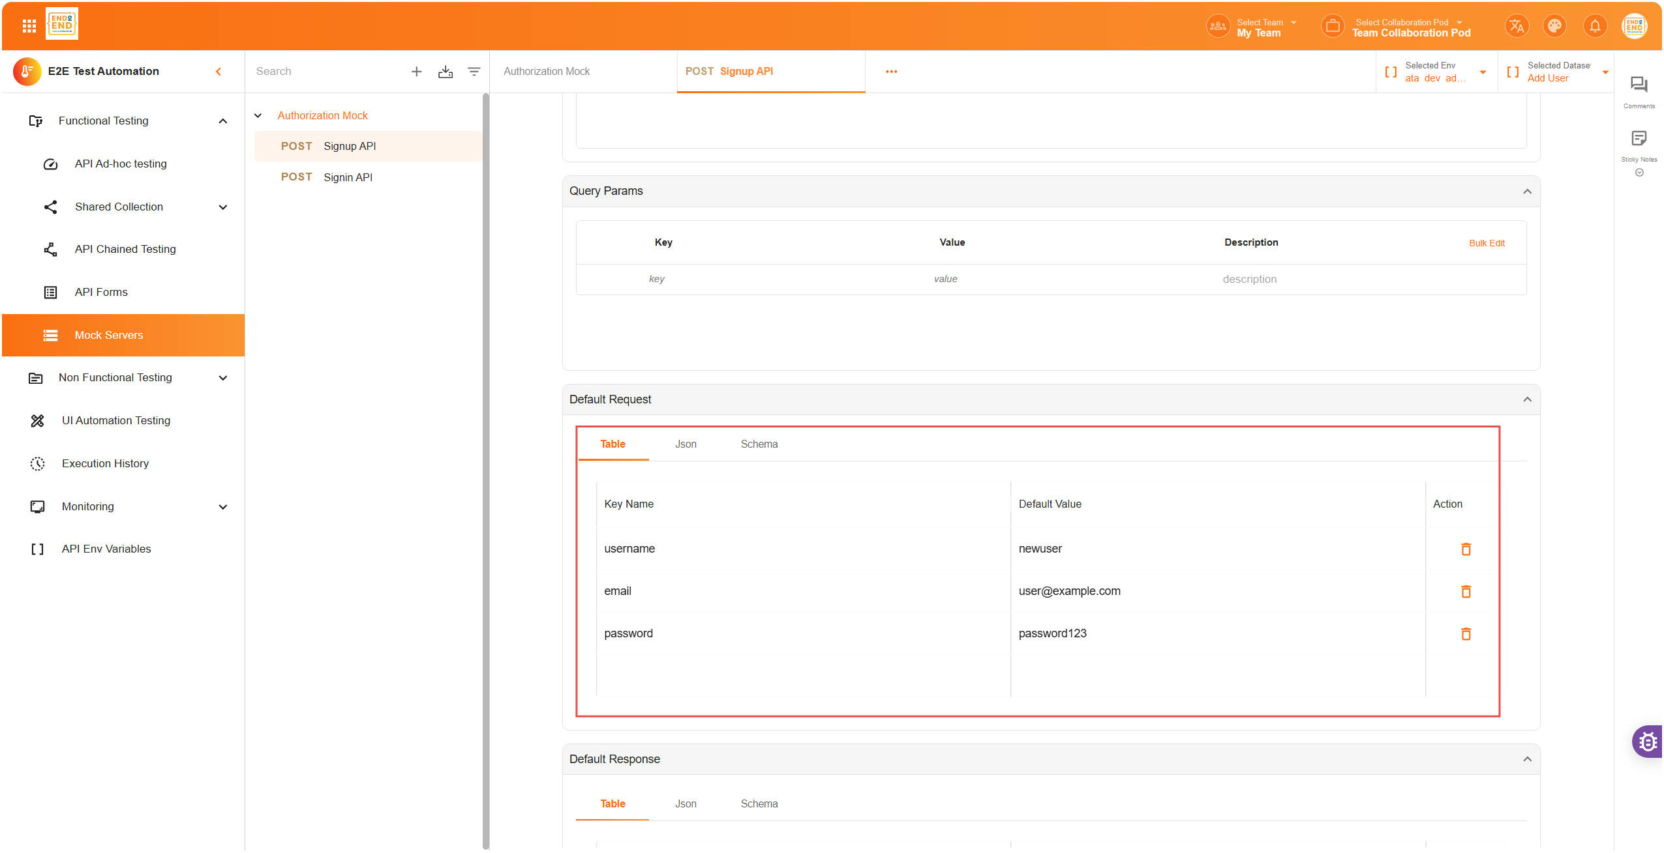Screen dimensions: 1664x853
Task: Open the filter icon in collection panel
Action: pyautogui.click(x=474, y=72)
